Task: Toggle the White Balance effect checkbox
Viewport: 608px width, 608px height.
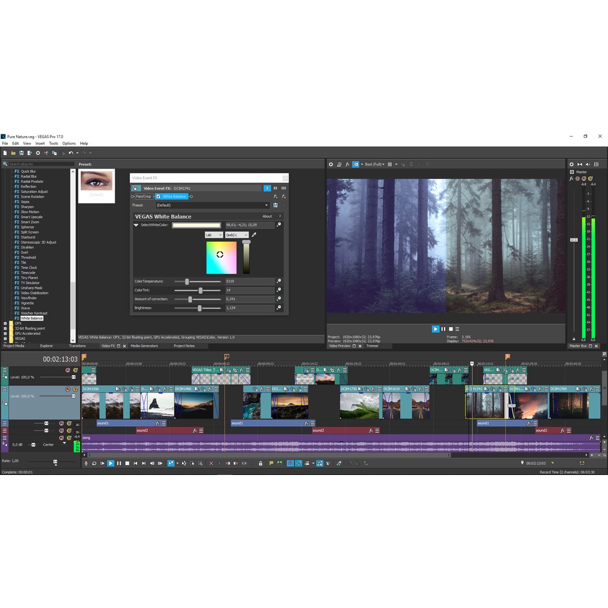Action: pos(159,197)
